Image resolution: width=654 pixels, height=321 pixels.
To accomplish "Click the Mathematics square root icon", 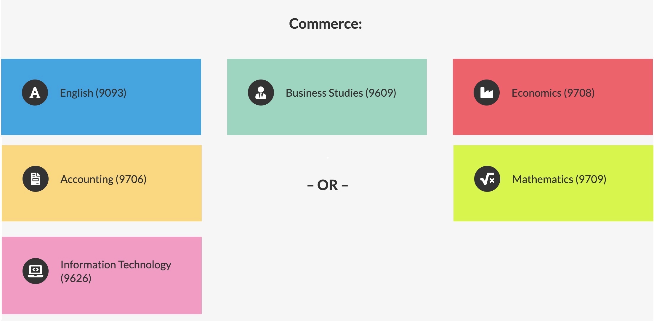I will (x=487, y=179).
